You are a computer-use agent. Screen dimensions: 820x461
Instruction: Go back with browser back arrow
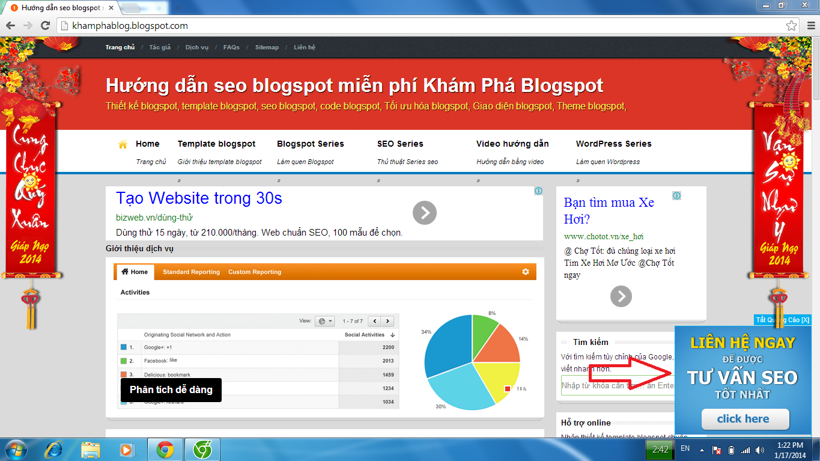[x=10, y=26]
